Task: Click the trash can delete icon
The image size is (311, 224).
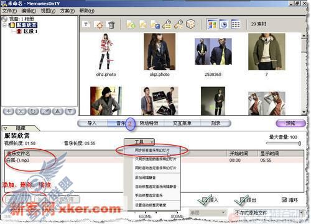Action: (x=111, y=25)
